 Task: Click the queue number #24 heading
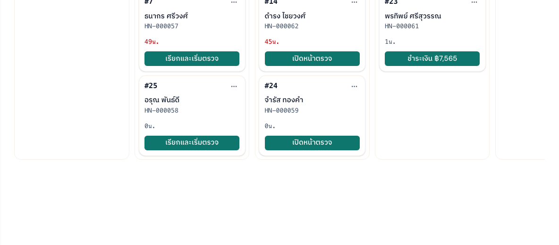coord(271,86)
